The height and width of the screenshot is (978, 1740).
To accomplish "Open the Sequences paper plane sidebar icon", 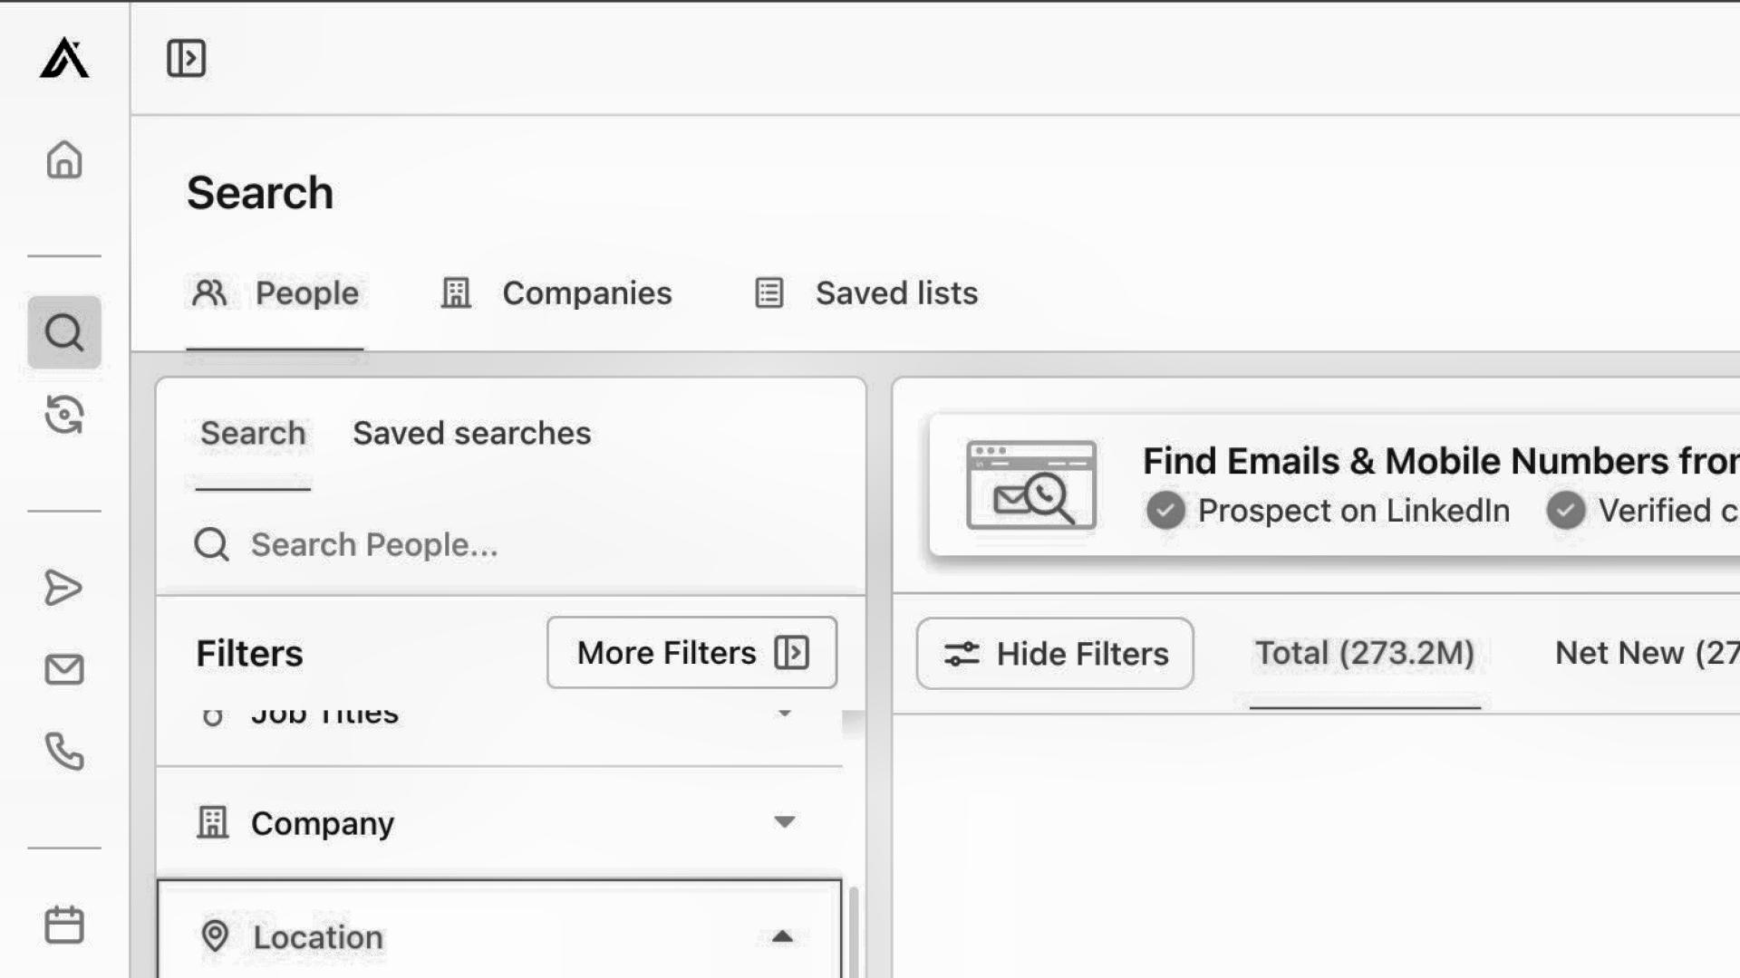I will pyautogui.click(x=63, y=588).
